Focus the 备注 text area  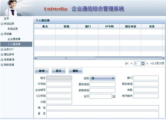pos(103,114)
